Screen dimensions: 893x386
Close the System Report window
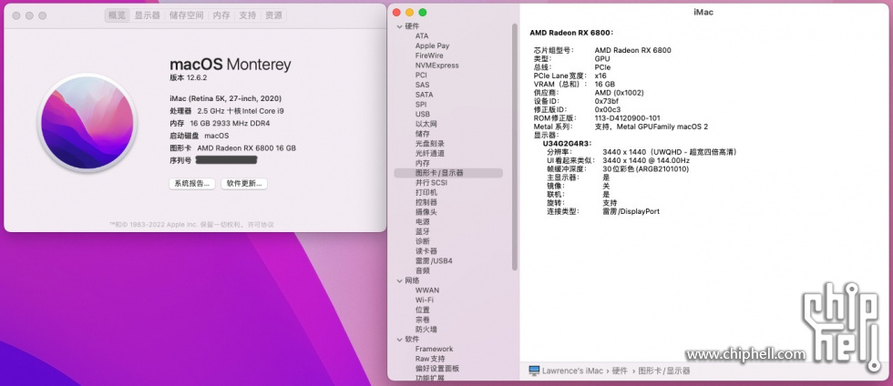pyautogui.click(x=397, y=13)
